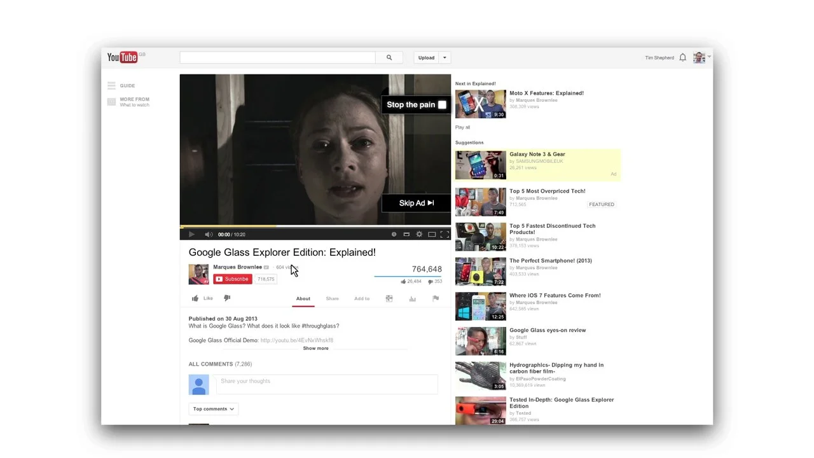Expand the Upload dropdown arrow
This screenshot has height=458, width=814.
click(x=445, y=57)
